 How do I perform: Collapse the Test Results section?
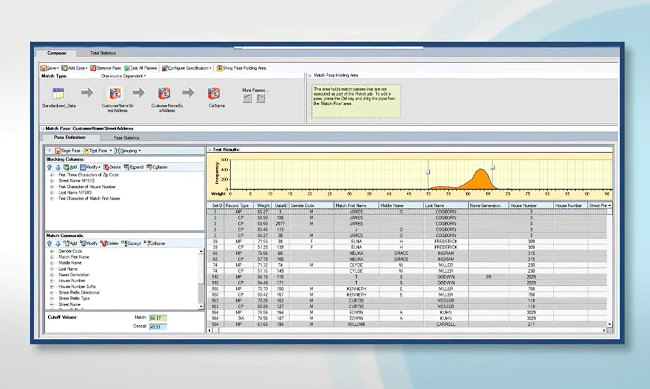pyautogui.click(x=209, y=150)
